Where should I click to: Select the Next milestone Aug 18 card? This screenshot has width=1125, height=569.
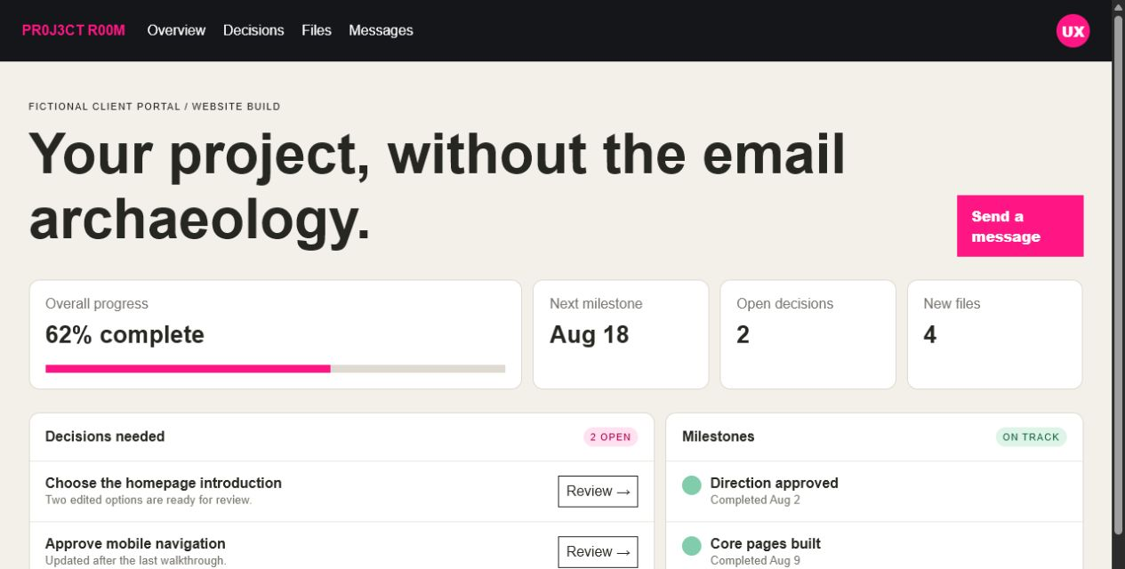click(621, 334)
